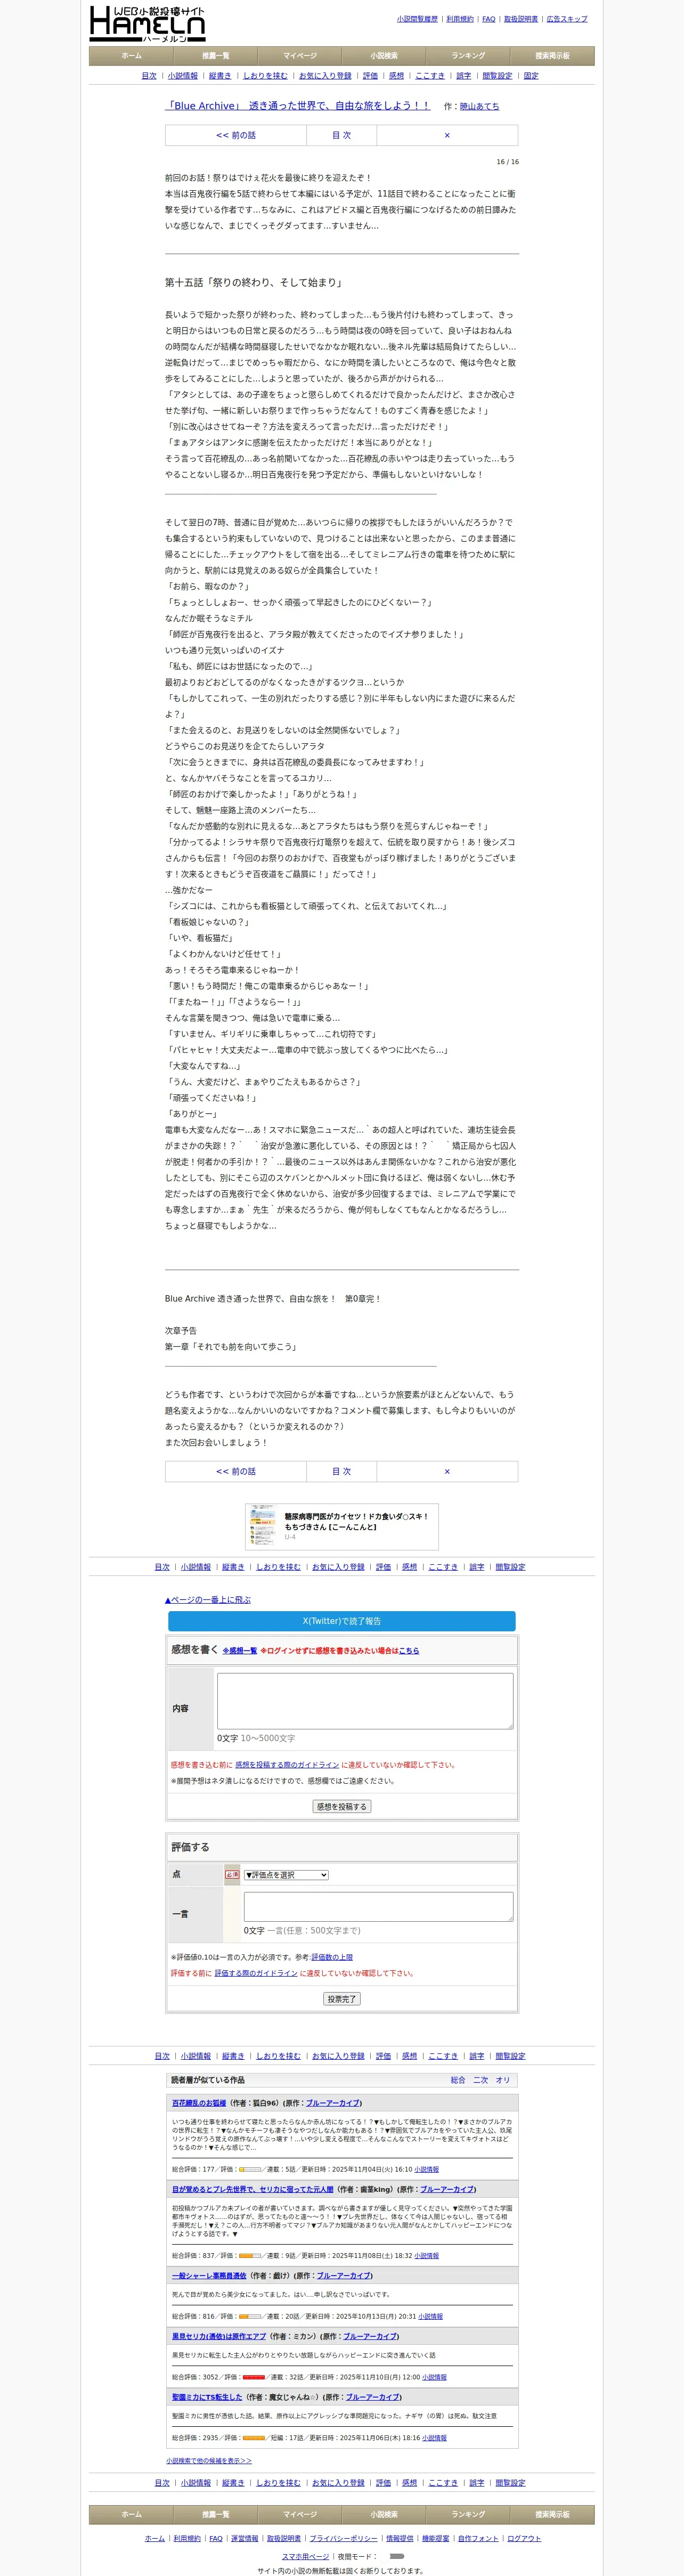Click X(Twitter)で読了報告 button
Screen dimensions: 684x2576
[x=342, y=1621]
